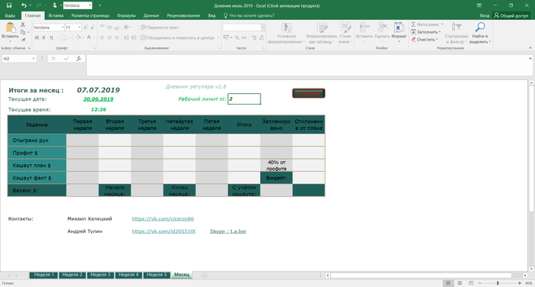Click the Undo arrow in the quick access toolbar

(24, 5)
